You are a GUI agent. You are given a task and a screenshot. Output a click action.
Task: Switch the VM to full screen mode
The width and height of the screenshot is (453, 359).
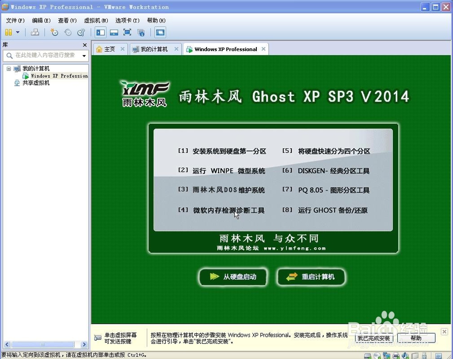[x=127, y=32]
